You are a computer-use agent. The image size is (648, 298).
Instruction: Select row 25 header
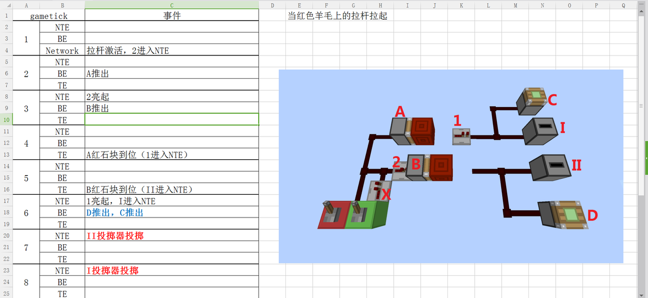click(x=6, y=294)
